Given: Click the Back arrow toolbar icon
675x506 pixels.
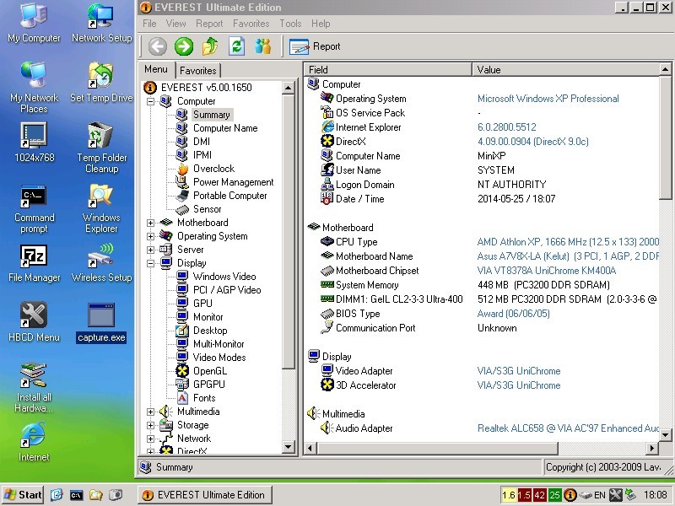Looking at the screenshot, I should pyautogui.click(x=158, y=46).
